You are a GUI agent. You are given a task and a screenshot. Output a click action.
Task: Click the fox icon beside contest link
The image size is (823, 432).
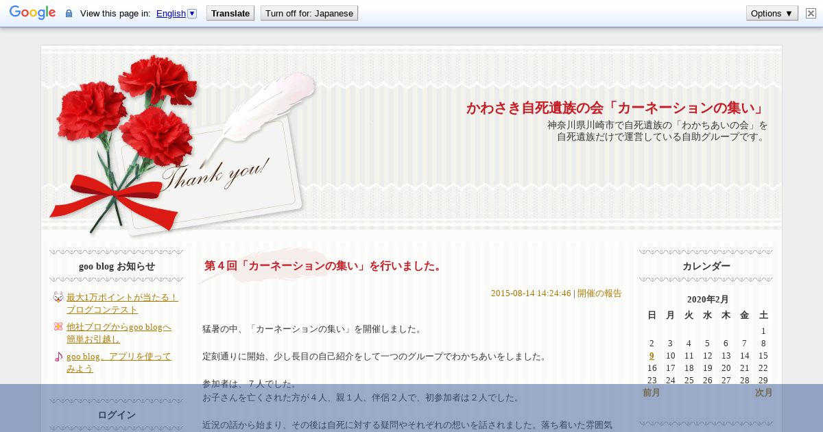[58, 297]
